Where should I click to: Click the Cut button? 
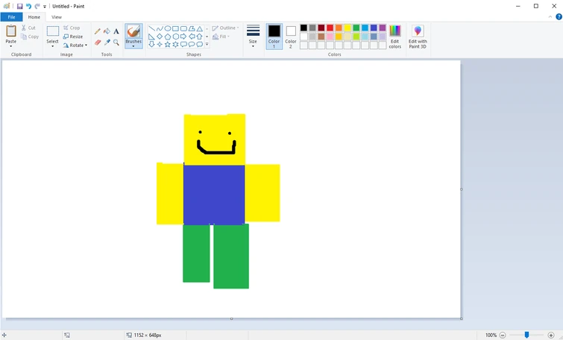point(28,28)
